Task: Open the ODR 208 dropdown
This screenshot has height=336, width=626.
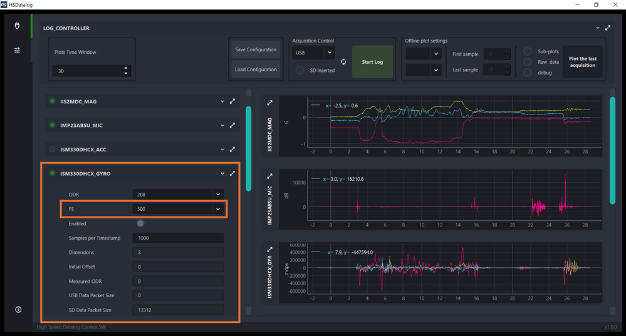Action: click(178, 195)
